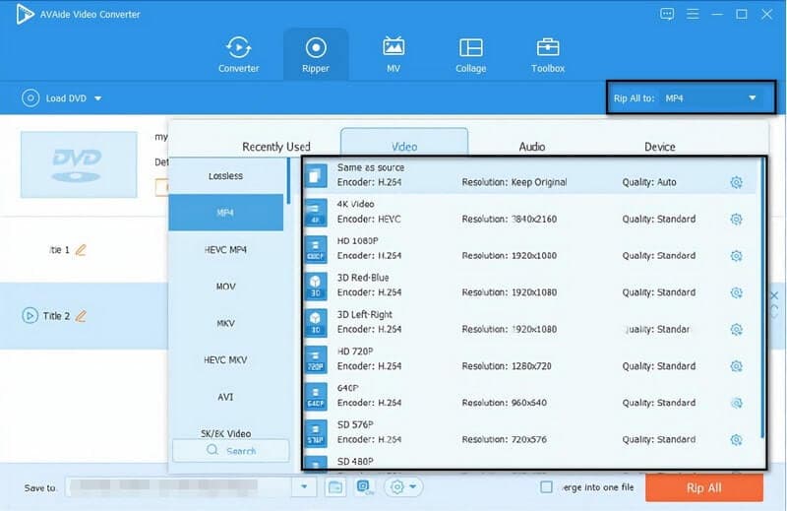Choose the HD 1080P preset icon
787x511 pixels.
316,249
